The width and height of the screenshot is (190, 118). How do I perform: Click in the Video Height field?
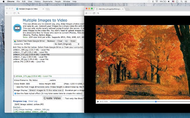coord(57,84)
